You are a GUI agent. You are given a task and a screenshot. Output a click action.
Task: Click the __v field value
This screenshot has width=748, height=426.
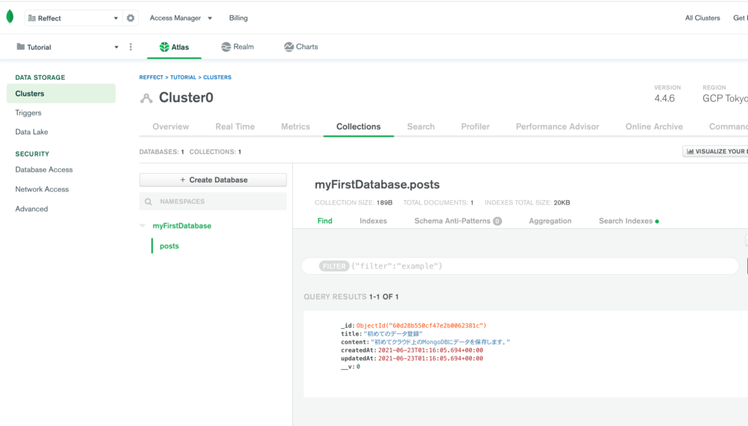(x=358, y=367)
